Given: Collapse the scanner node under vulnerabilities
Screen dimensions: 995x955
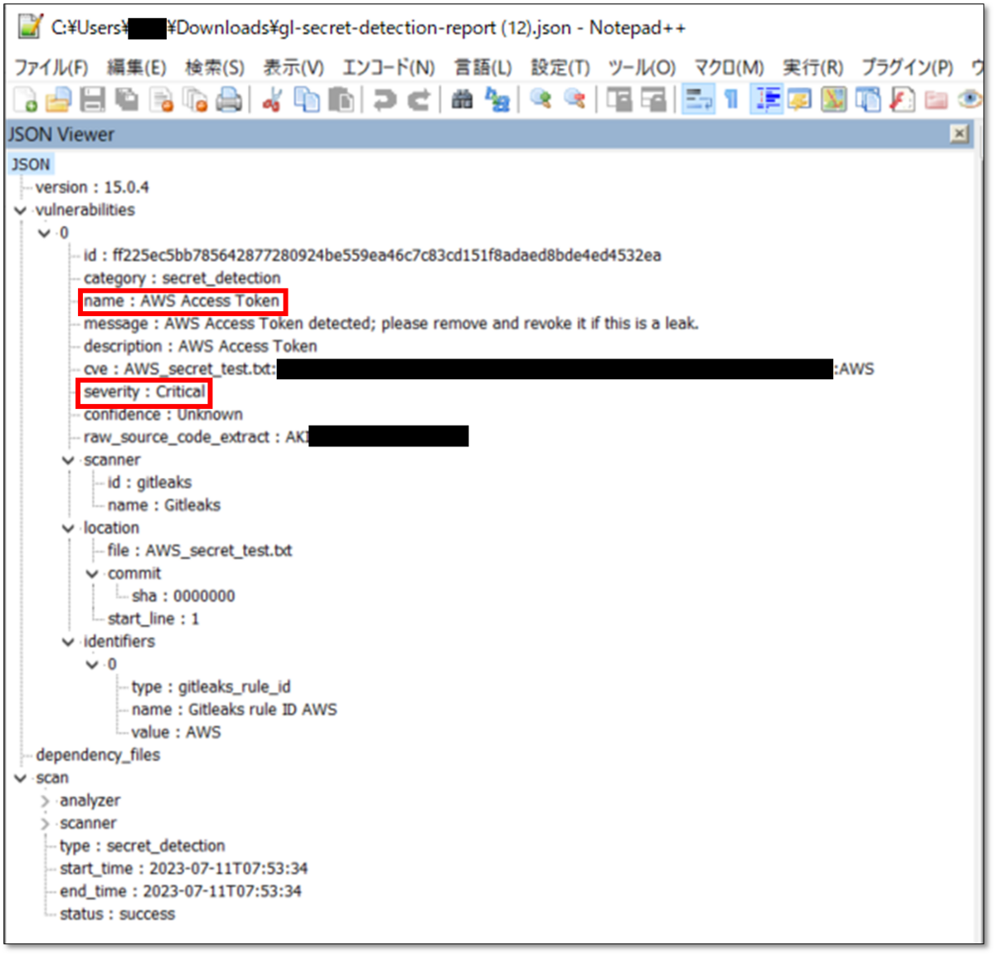Looking at the screenshot, I should [69, 460].
